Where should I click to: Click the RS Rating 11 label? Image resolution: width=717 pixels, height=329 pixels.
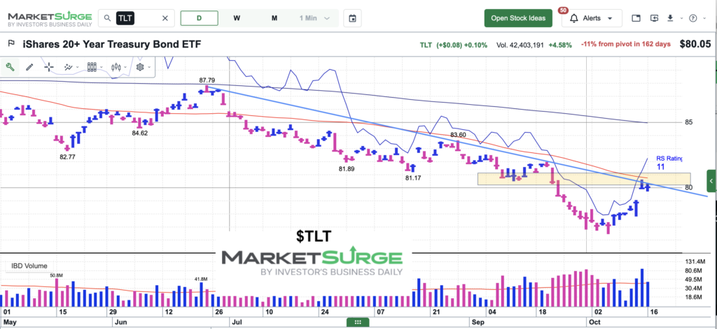pos(669,163)
